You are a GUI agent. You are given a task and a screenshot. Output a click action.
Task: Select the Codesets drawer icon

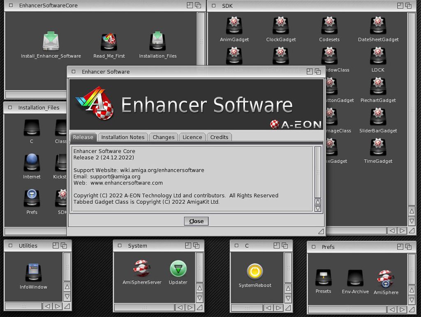pos(329,25)
